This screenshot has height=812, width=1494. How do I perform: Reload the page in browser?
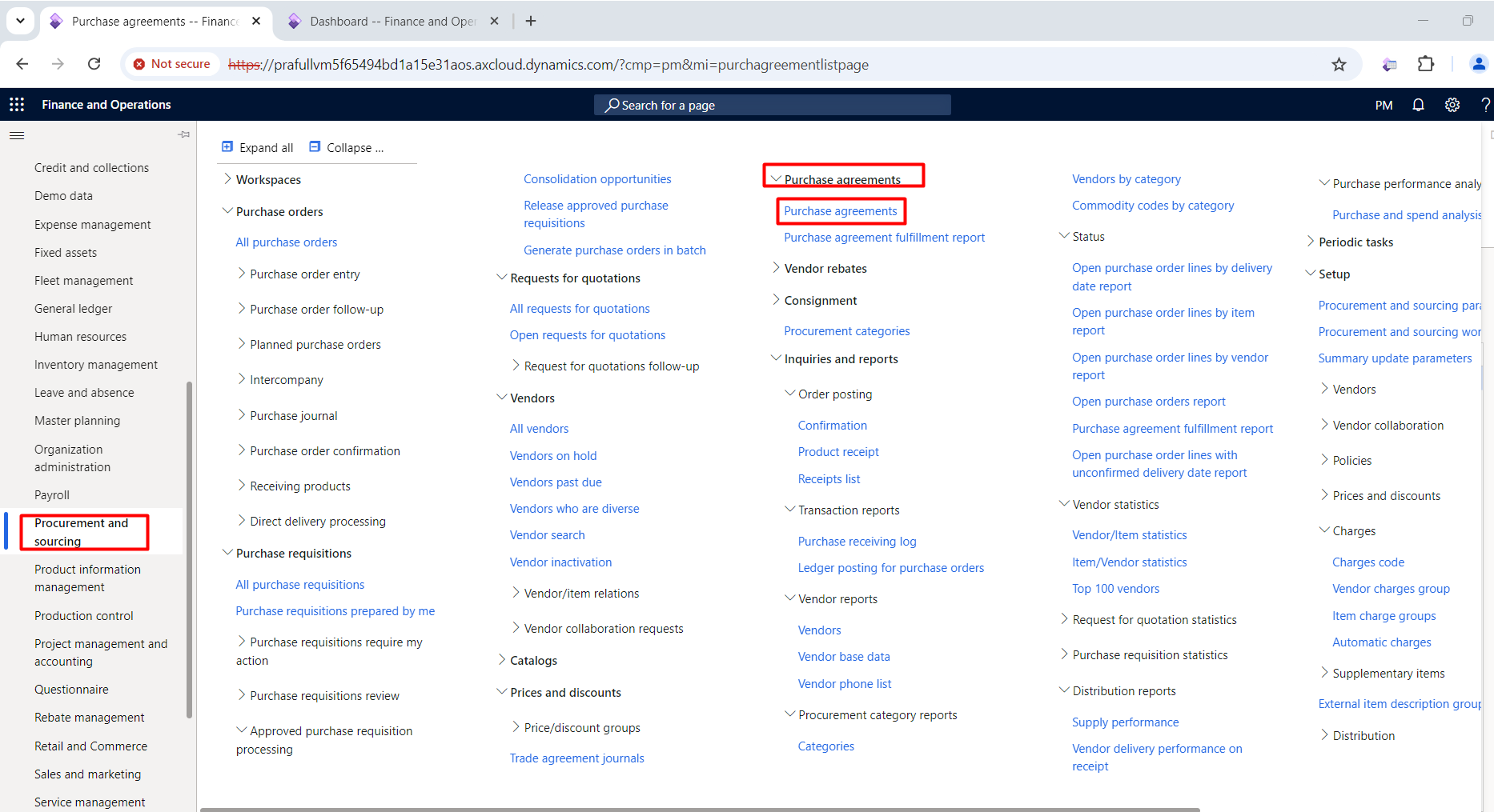pyautogui.click(x=94, y=64)
